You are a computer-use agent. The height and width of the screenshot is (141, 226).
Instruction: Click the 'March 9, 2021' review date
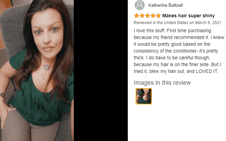click(208, 23)
